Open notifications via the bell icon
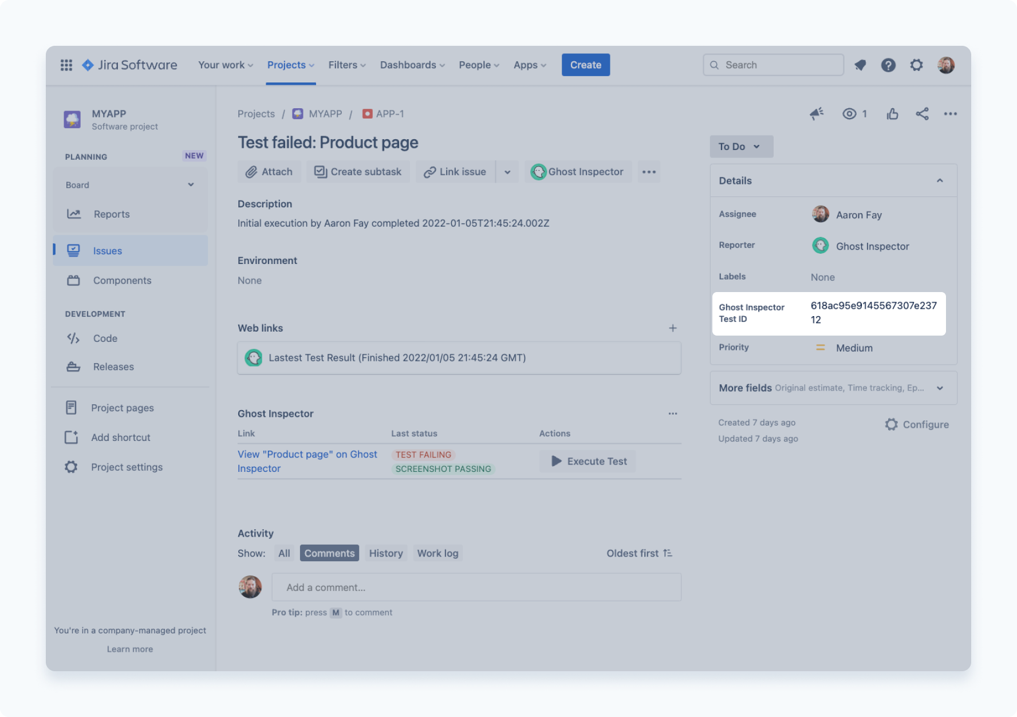Viewport: 1017px width, 717px height. coord(860,65)
